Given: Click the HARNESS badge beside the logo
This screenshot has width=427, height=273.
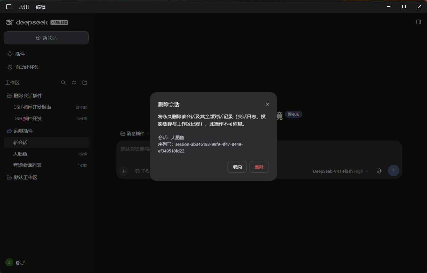Looking at the screenshot, I should pyautogui.click(x=59, y=22).
